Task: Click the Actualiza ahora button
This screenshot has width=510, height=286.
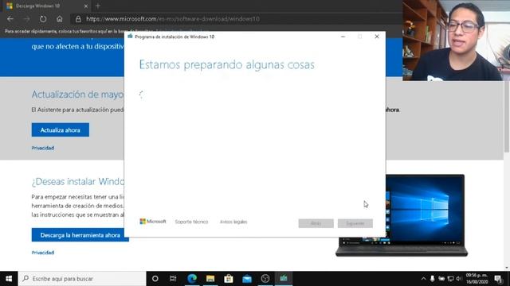Action: coord(61,130)
